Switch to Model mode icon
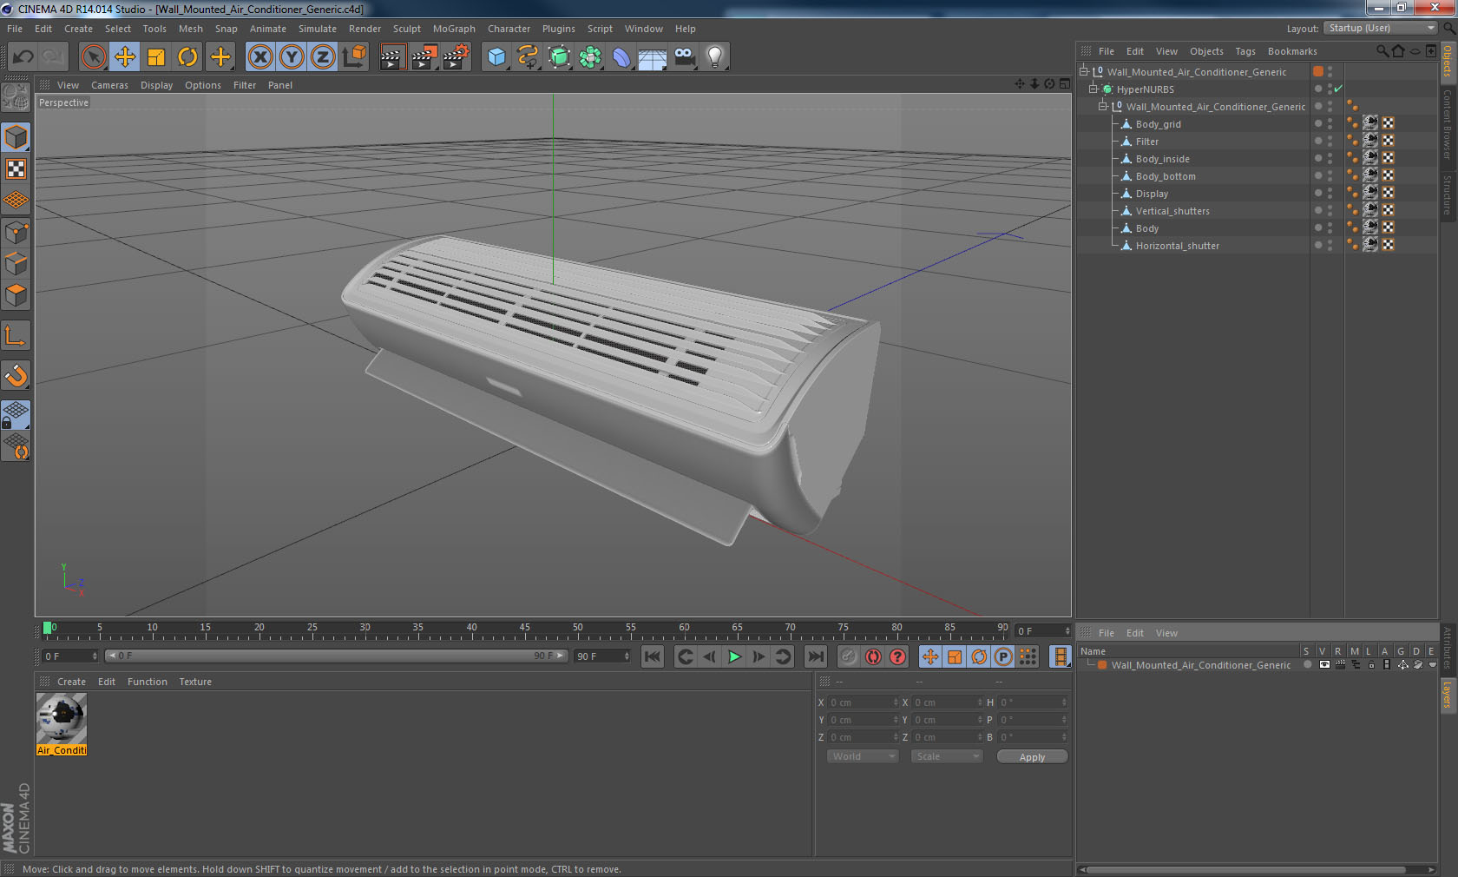1458x877 pixels. (16, 137)
